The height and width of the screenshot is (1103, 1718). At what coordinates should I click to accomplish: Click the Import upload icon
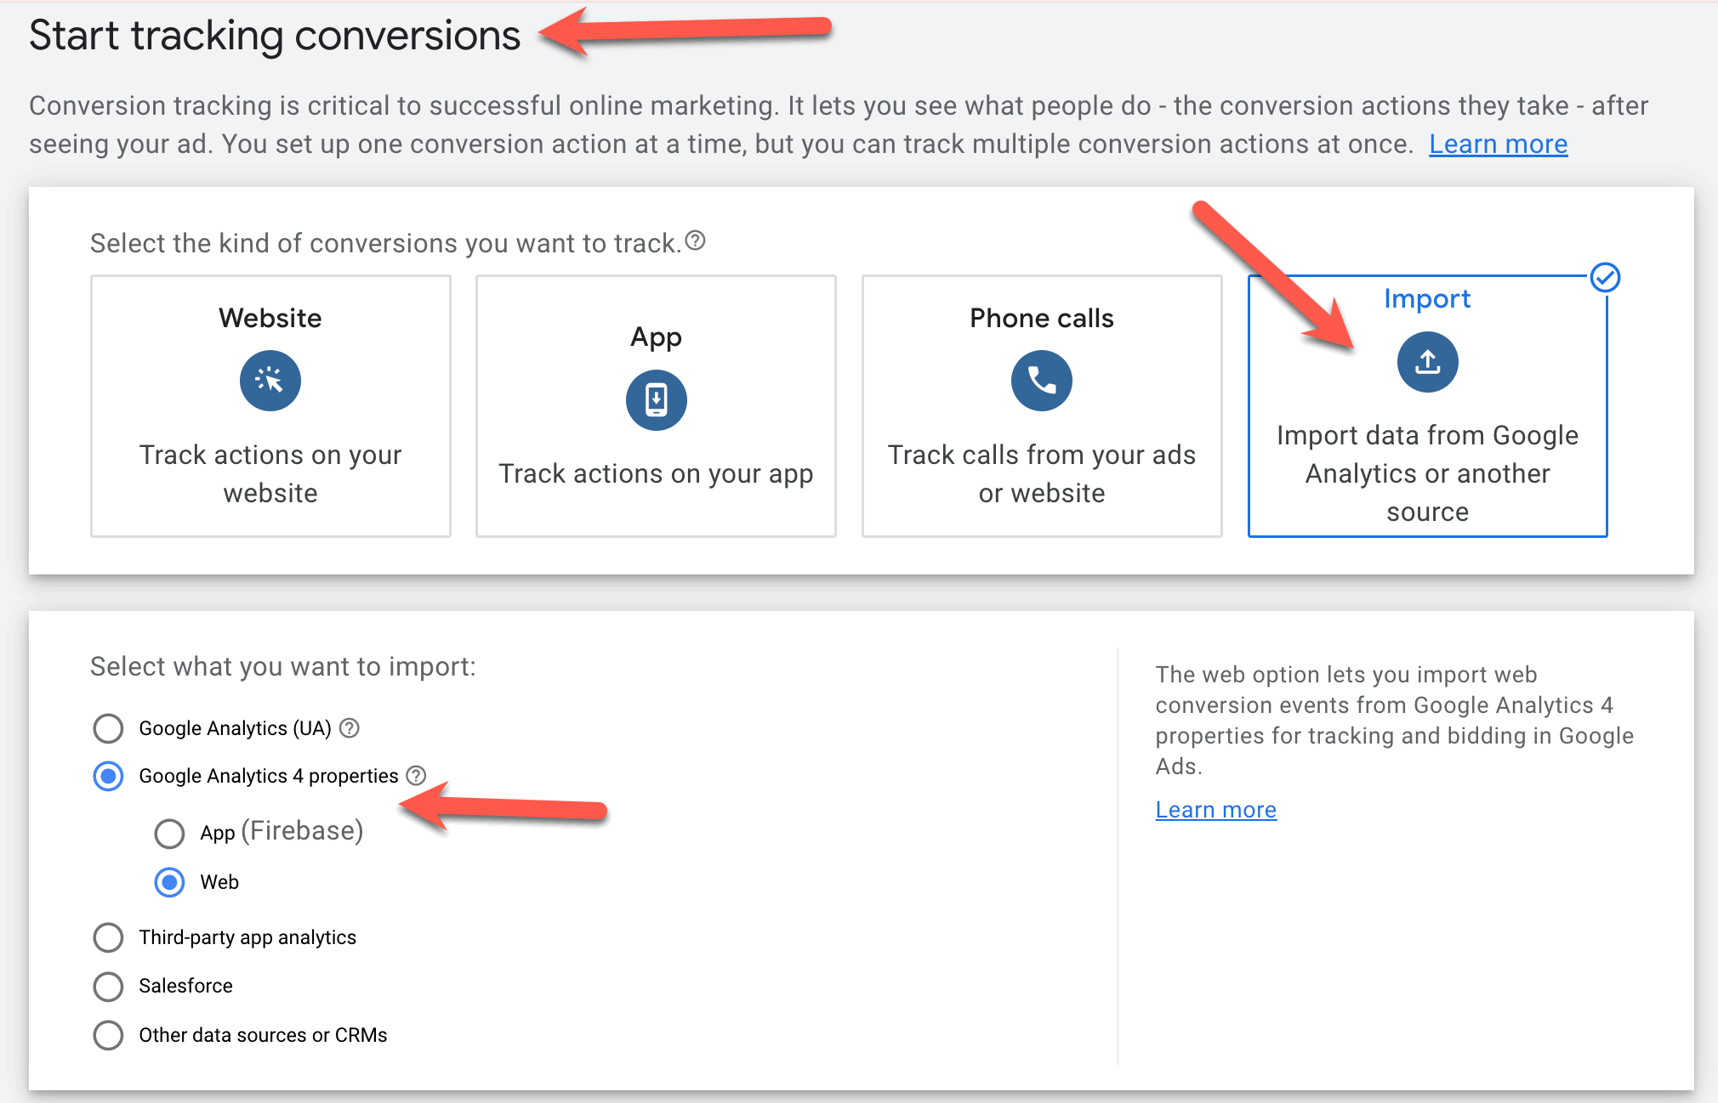[1427, 361]
